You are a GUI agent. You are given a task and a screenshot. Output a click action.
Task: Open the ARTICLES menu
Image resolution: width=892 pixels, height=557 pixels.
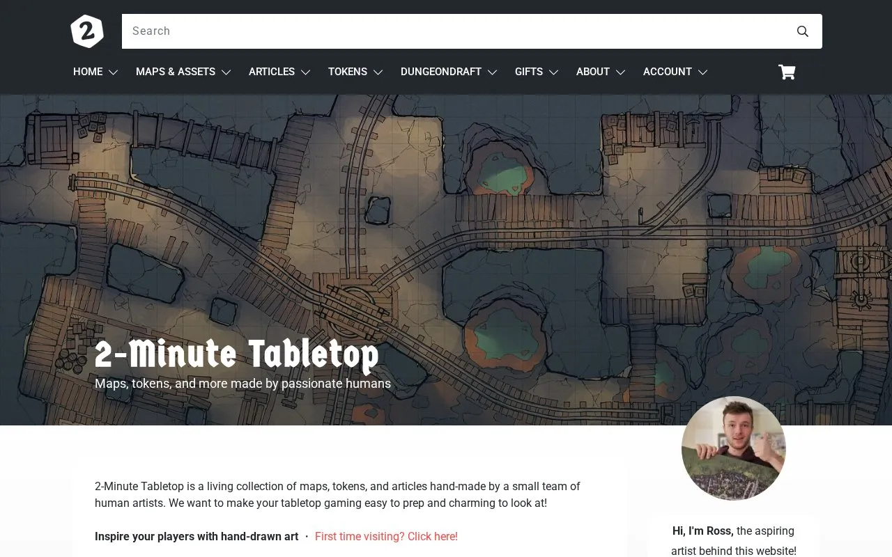272,72
